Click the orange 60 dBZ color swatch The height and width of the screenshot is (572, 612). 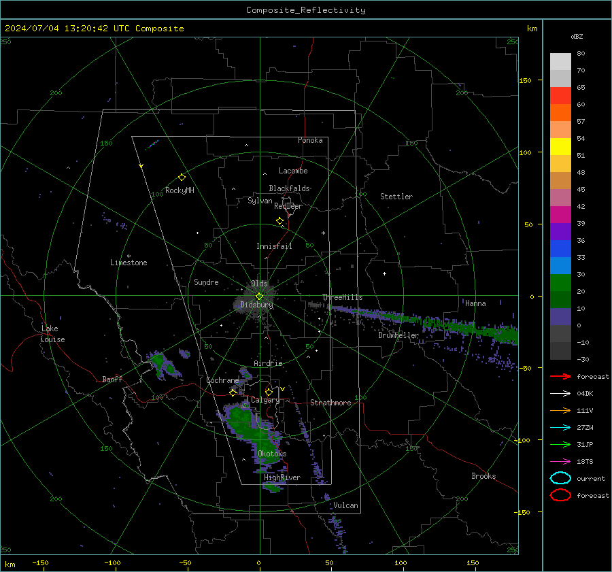[x=560, y=112]
